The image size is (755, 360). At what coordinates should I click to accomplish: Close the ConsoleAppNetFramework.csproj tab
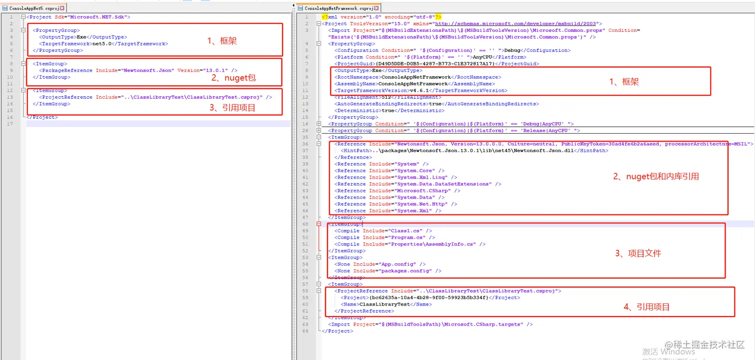click(x=377, y=8)
